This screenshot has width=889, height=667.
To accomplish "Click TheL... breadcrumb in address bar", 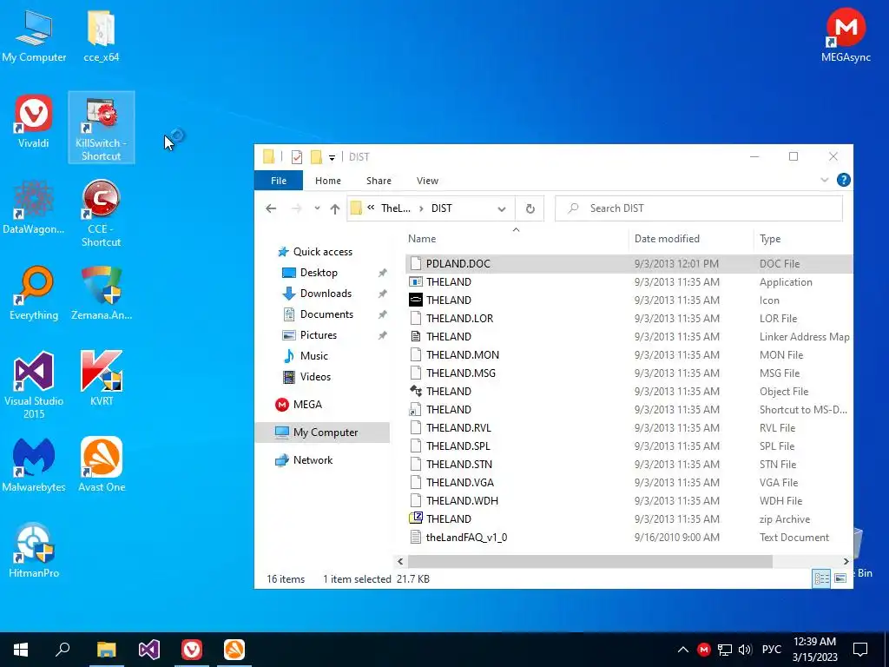I will point(395,208).
